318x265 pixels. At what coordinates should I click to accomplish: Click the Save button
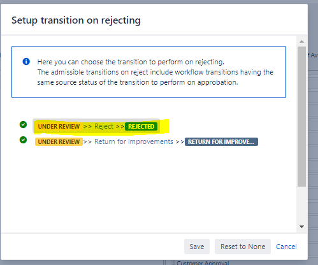point(197,247)
